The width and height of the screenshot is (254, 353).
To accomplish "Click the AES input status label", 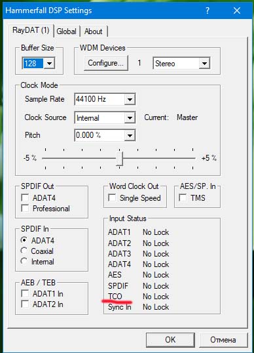I will pyautogui.click(x=115, y=275).
